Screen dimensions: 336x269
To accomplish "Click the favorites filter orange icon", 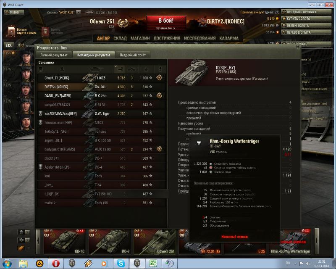I will coord(21,248).
